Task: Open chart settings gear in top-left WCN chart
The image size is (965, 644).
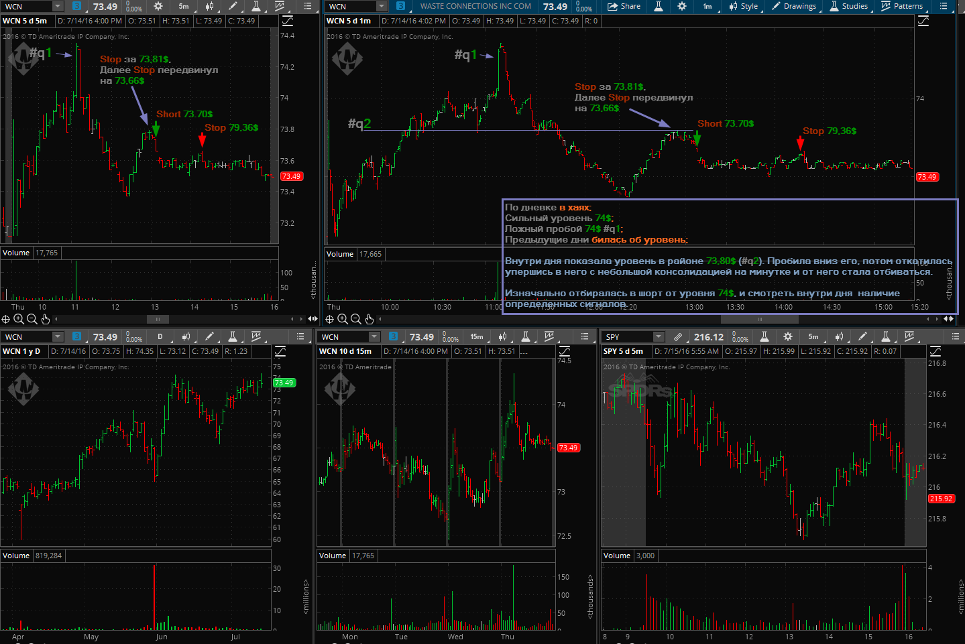Action: (x=158, y=6)
